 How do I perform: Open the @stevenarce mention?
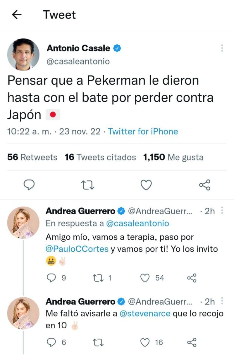coord(145,314)
